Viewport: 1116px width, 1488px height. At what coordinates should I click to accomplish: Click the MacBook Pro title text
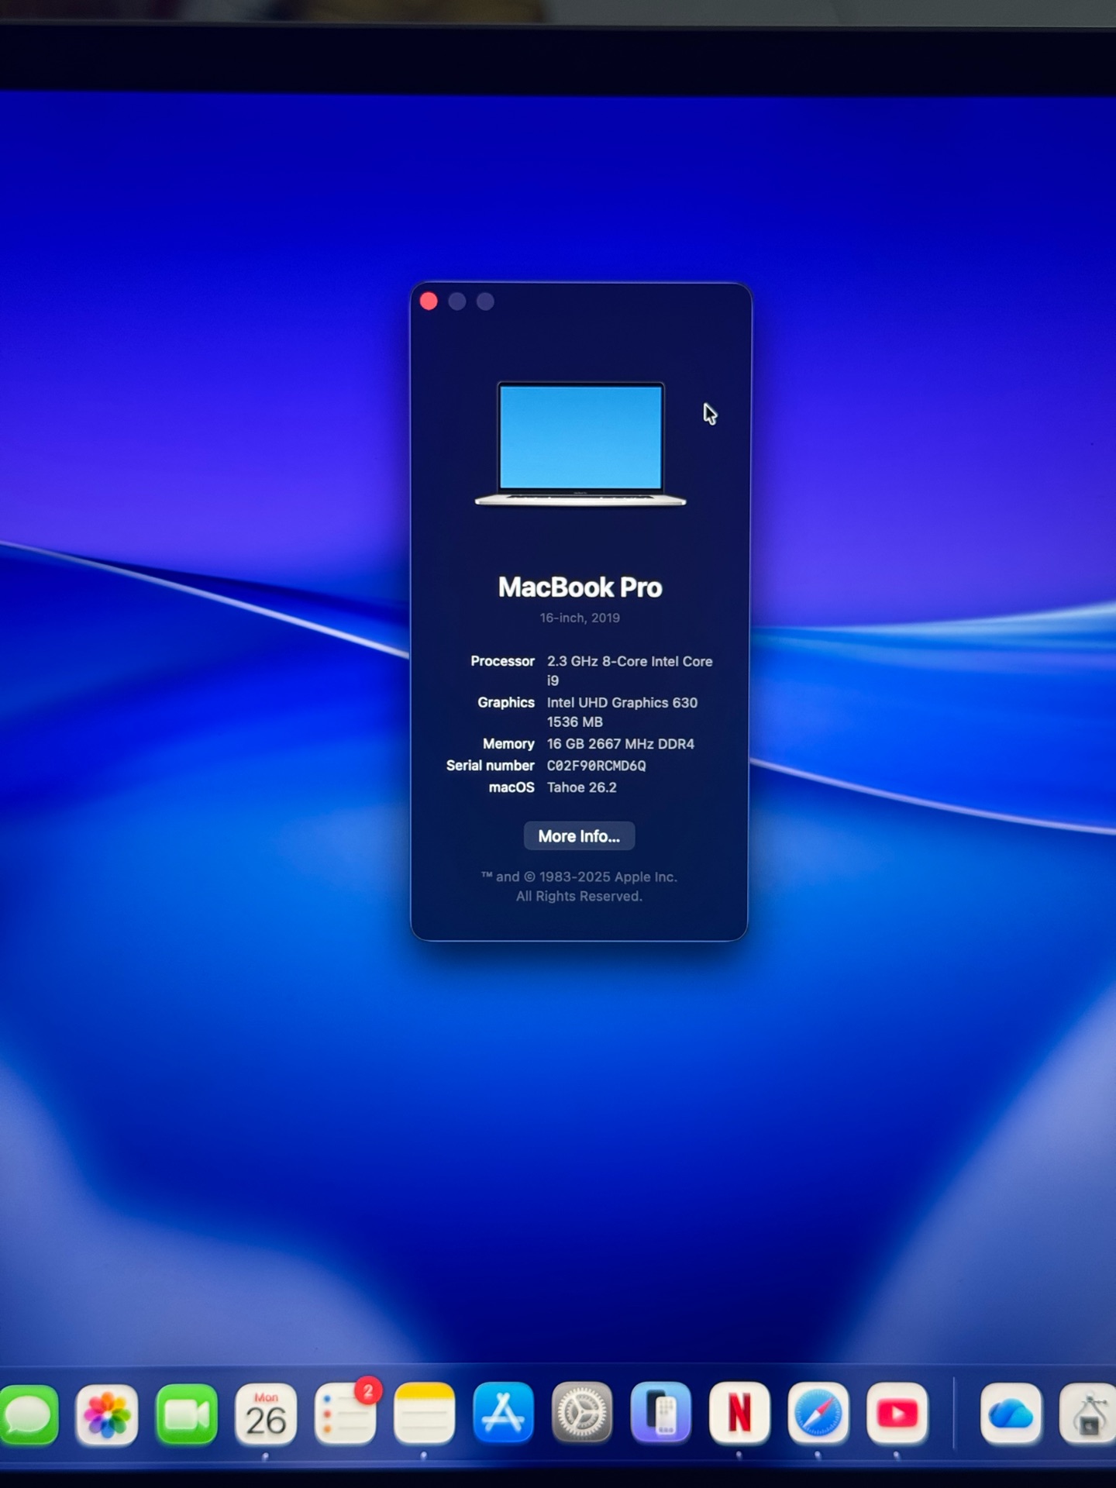580,587
